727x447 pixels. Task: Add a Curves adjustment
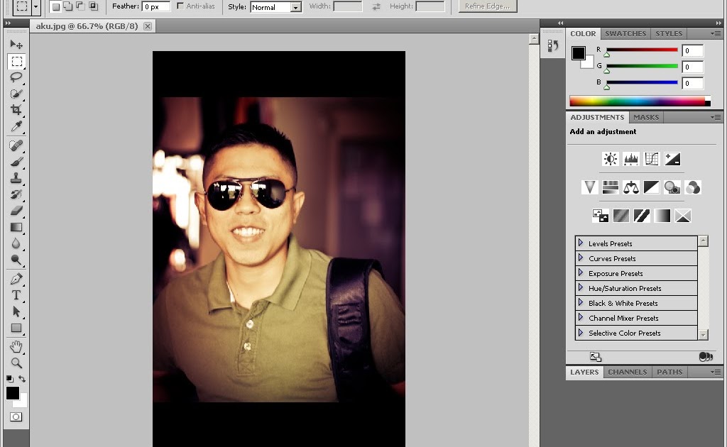(652, 159)
